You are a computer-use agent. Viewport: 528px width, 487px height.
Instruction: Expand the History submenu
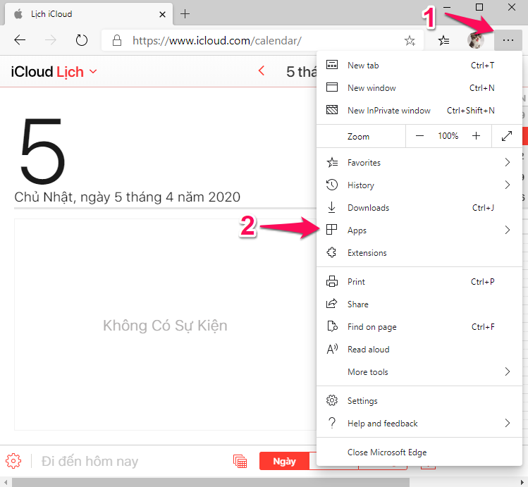(419, 185)
